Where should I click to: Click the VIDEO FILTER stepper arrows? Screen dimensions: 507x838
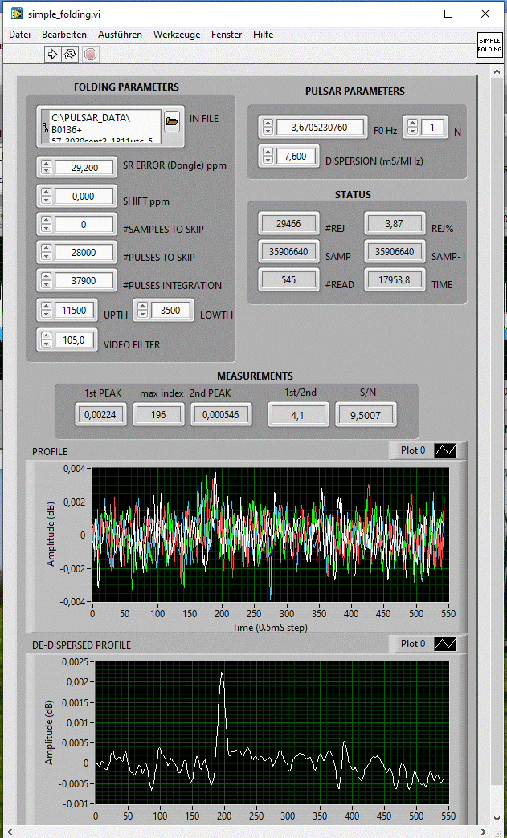pos(46,340)
